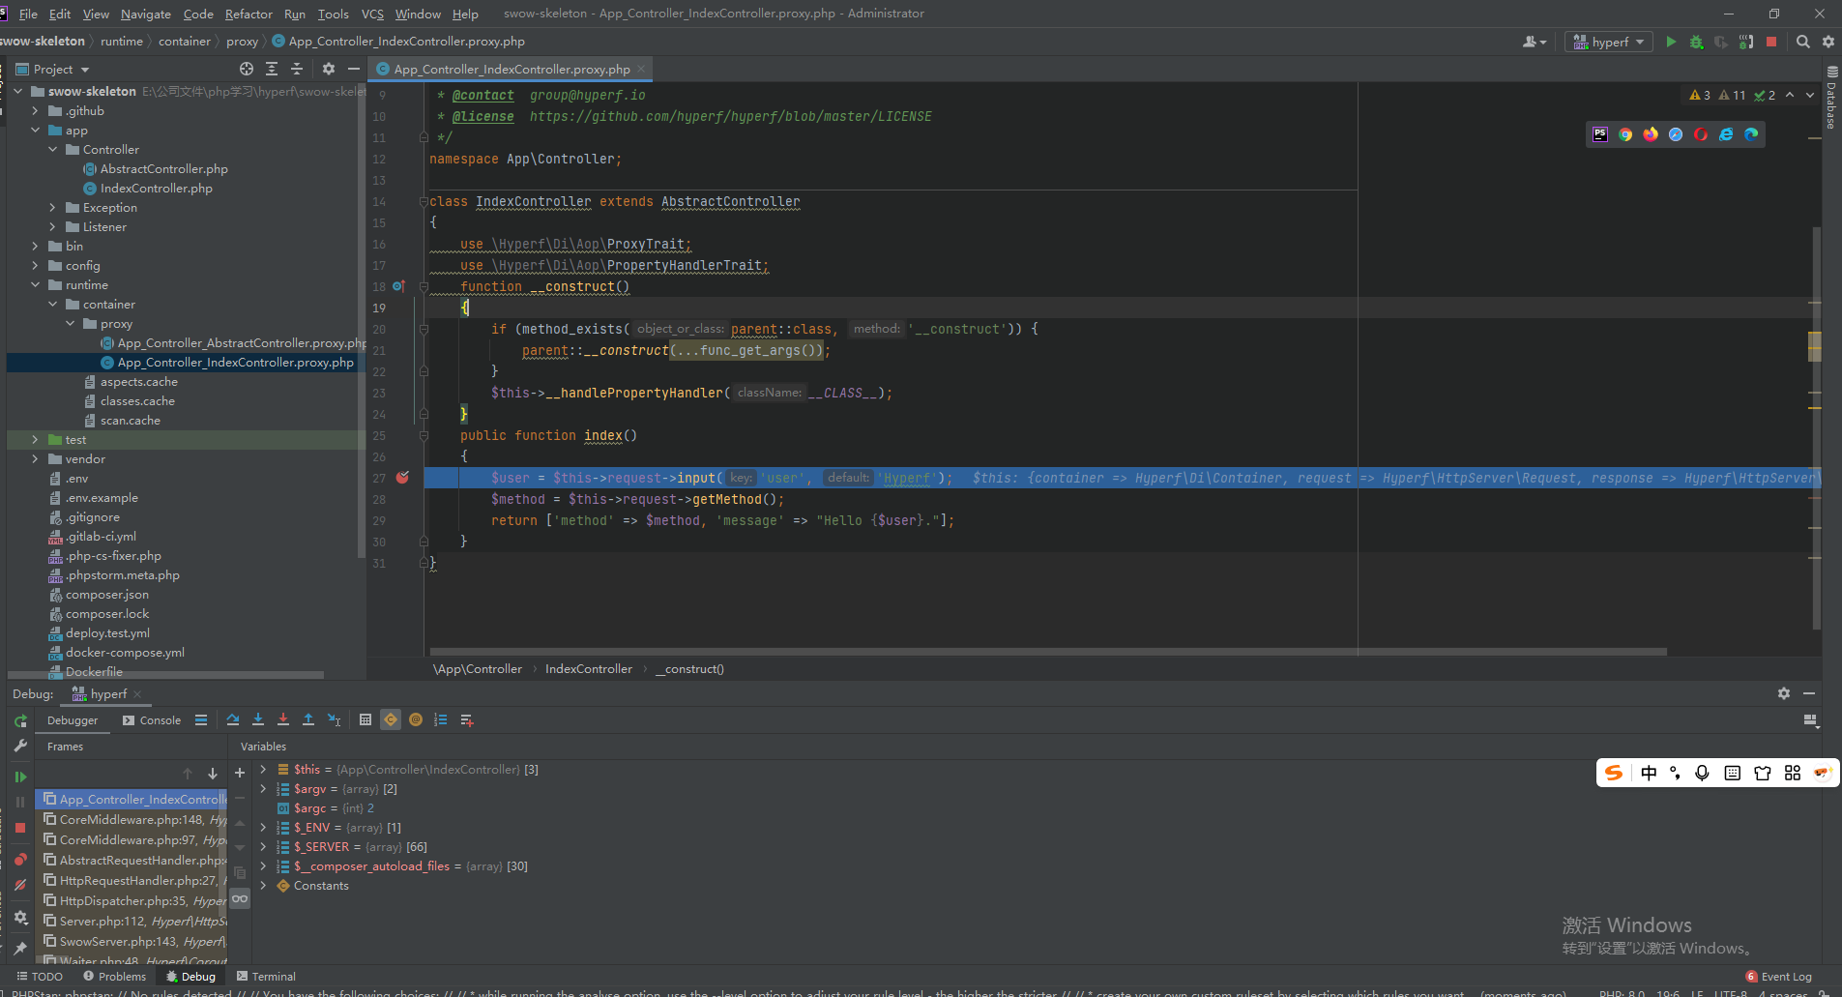The image size is (1842, 997).
Task: Open IndexController.php in project tree
Action: 156,189
